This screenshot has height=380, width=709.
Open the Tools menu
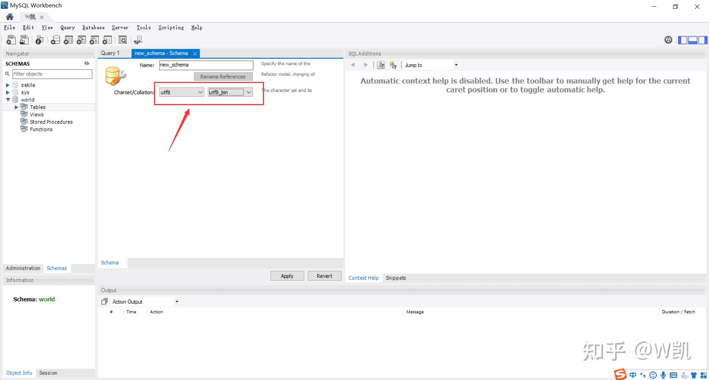[x=144, y=27]
